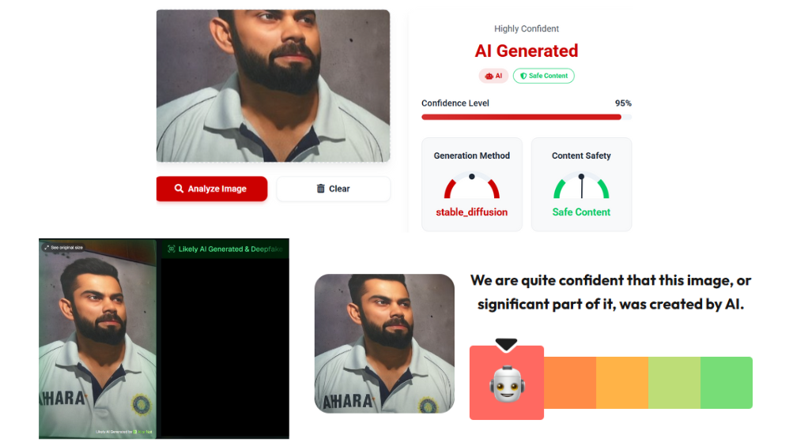789x442 pixels.
Task: Click the scan icon beside Likely AI Generated
Action: tap(172, 249)
